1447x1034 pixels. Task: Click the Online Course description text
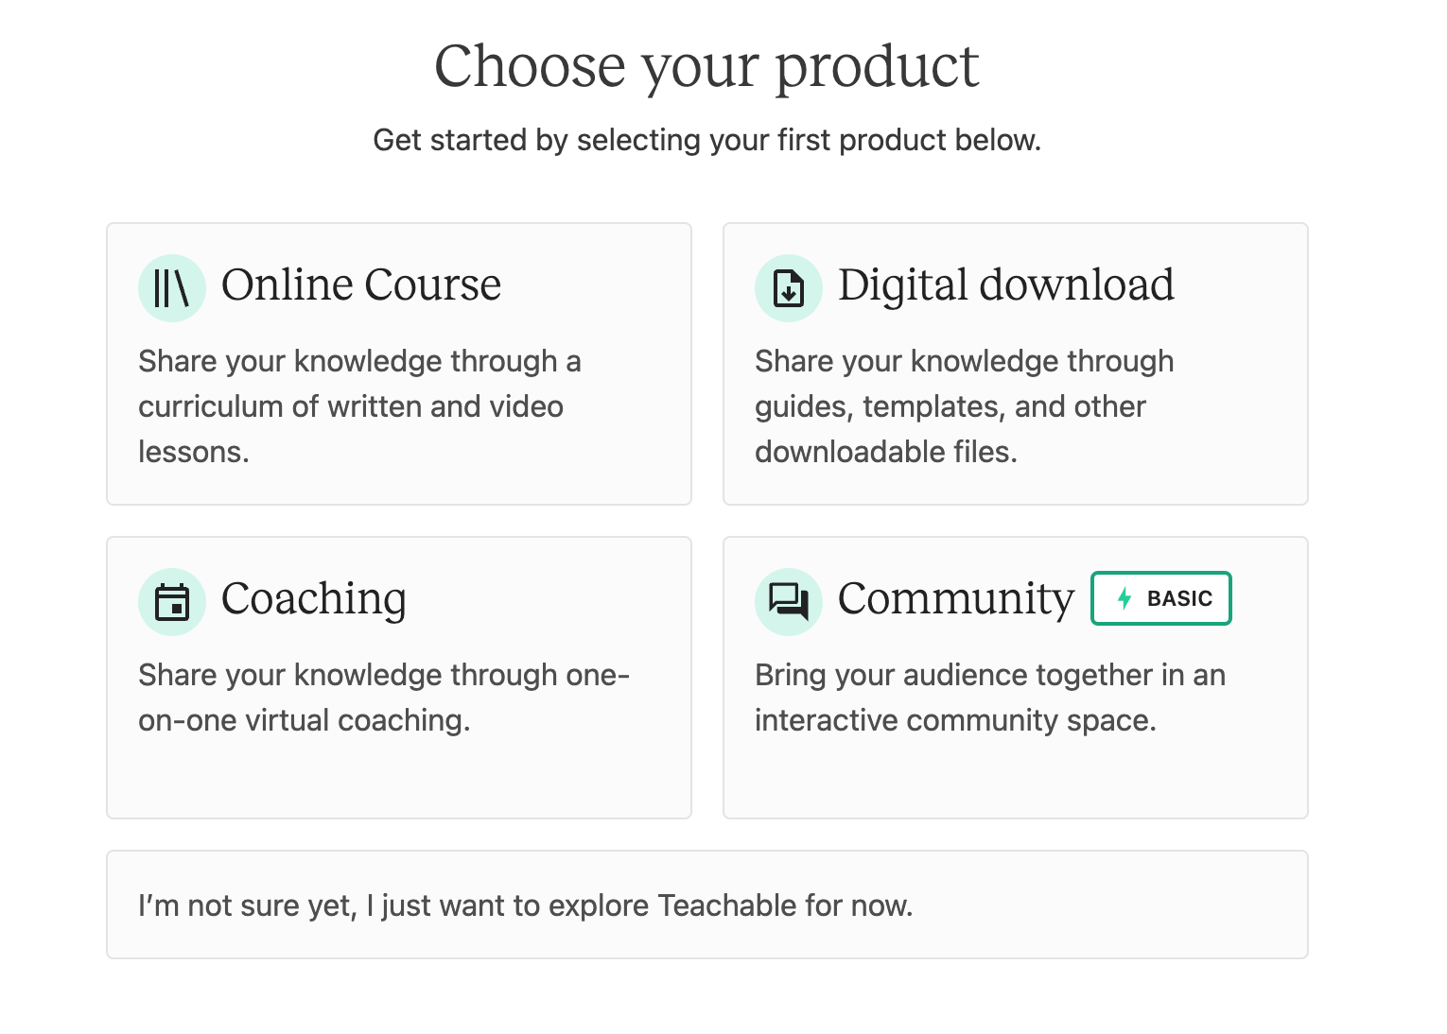(x=360, y=406)
